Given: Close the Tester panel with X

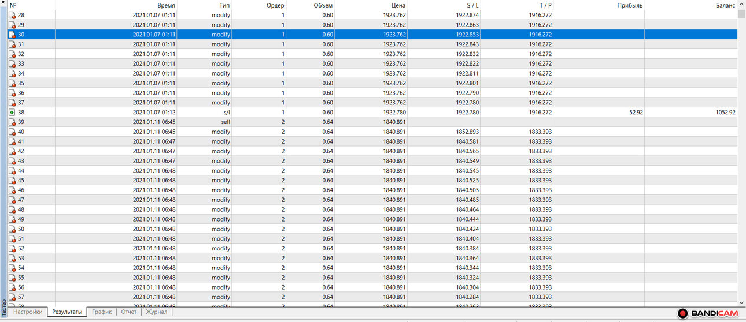Looking at the screenshot, I should coord(3,3).
